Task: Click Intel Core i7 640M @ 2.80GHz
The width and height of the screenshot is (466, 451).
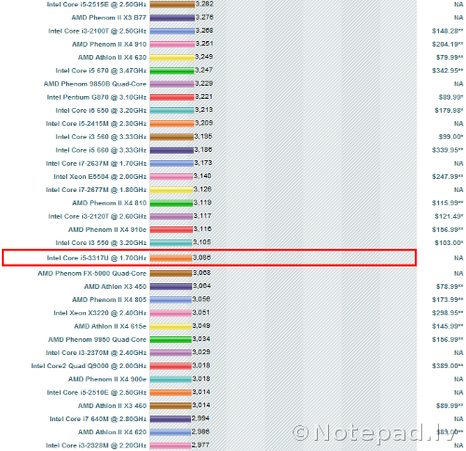Action: pos(98,419)
